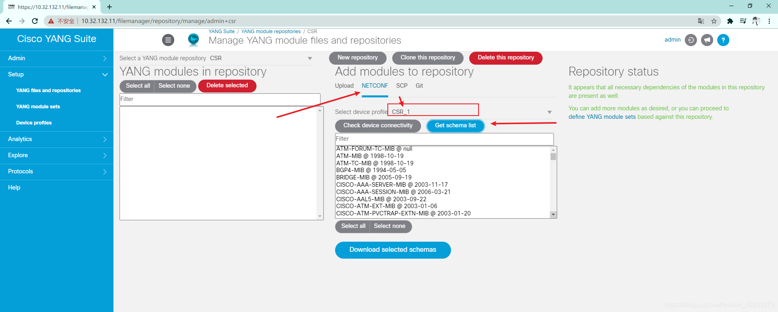This screenshot has width=778, height=312.
Task: Click schema list scrollbar down arrow
Action: pos(553,215)
